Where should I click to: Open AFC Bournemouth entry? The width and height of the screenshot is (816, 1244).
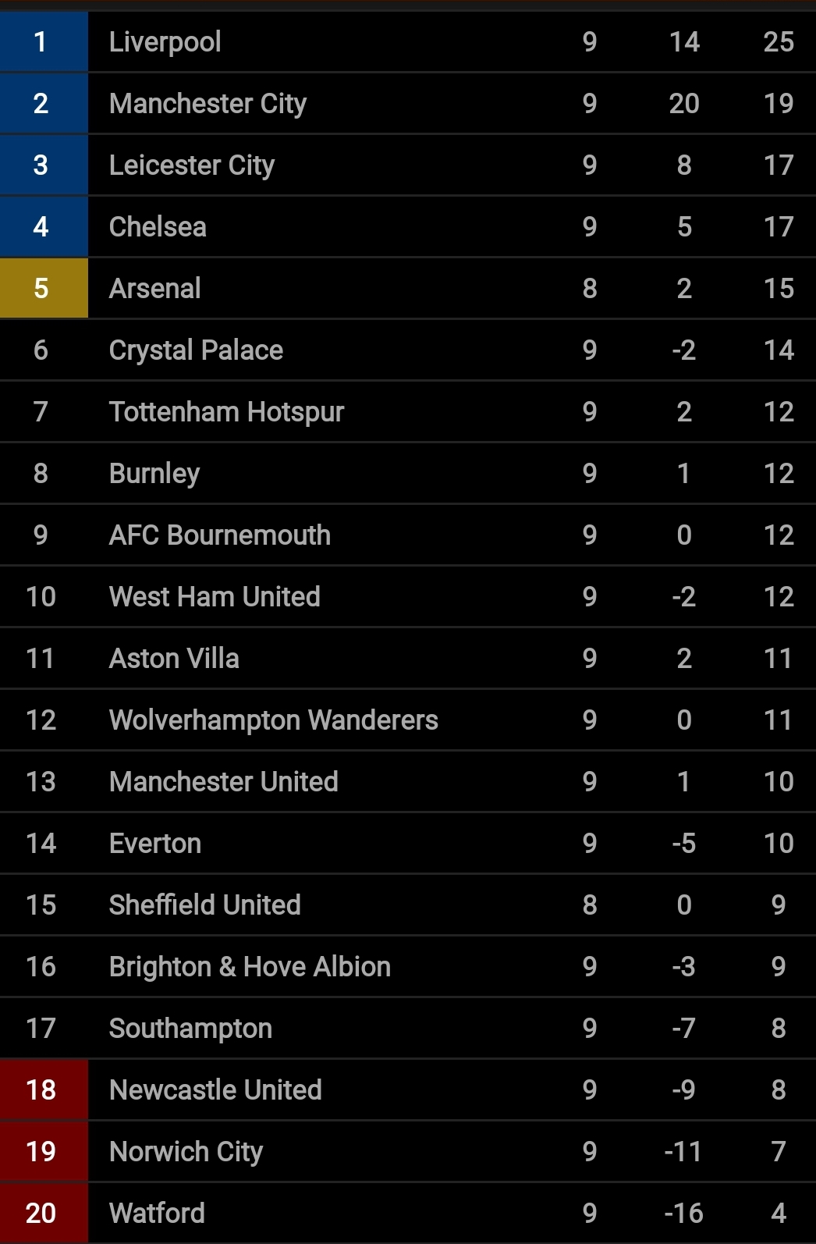point(408,535)
